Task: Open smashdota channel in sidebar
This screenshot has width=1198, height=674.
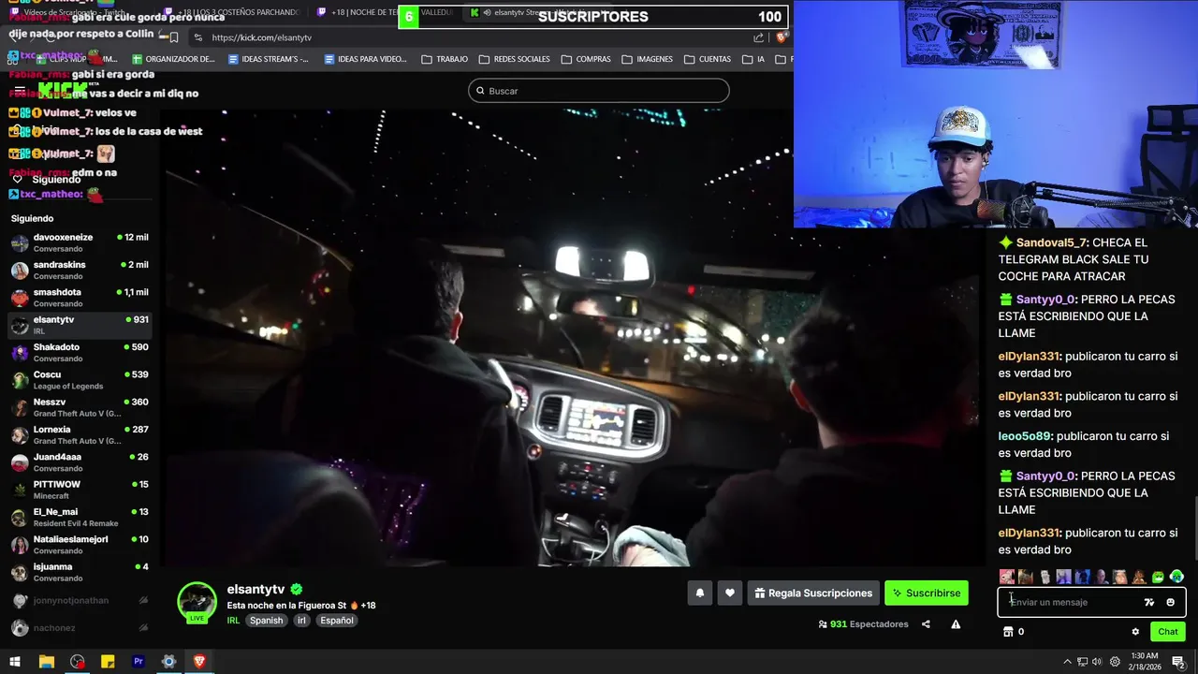Action: 80,298
